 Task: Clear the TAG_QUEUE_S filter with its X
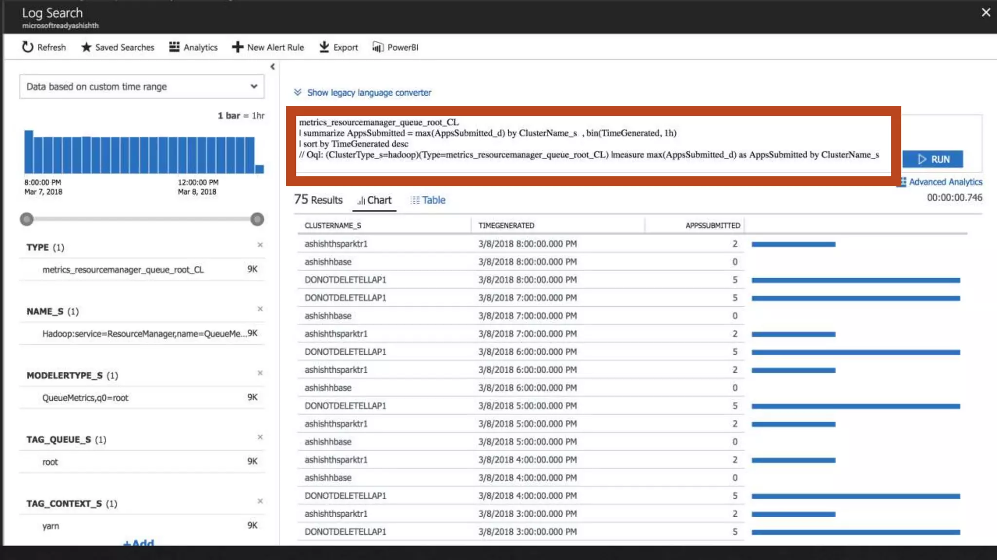(260, 437)
